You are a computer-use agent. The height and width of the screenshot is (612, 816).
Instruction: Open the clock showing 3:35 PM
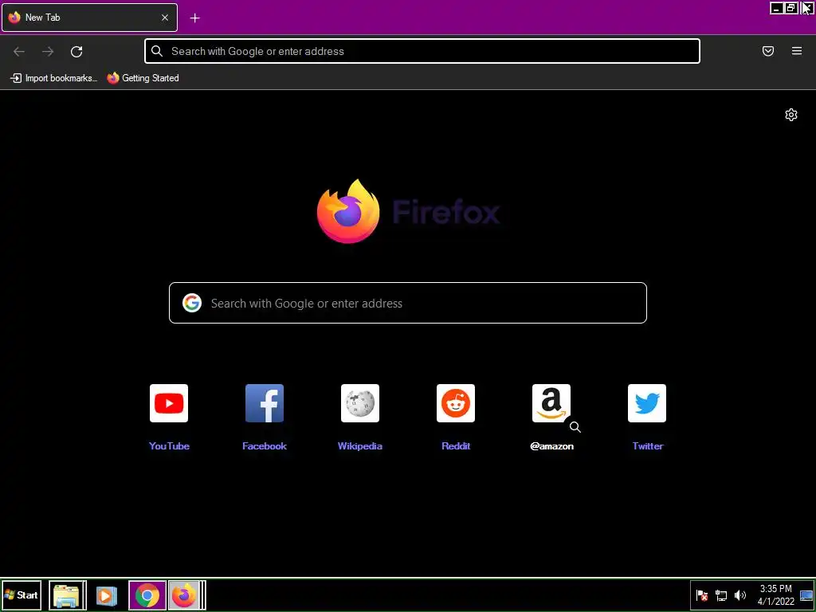click(775, 595)
